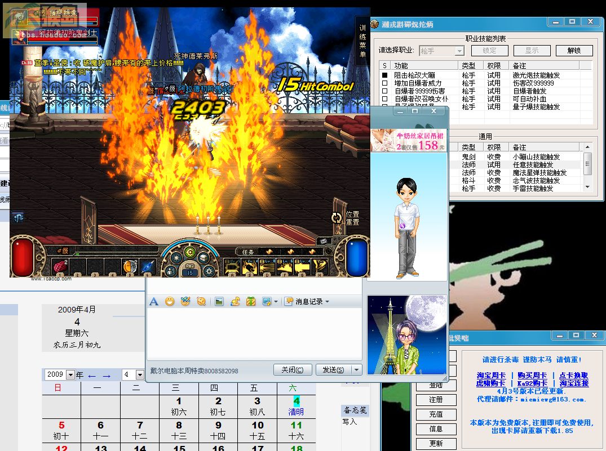606x451 pixels.
Task: Click the orange potion item in game slot 5
Action: (130, 266)
